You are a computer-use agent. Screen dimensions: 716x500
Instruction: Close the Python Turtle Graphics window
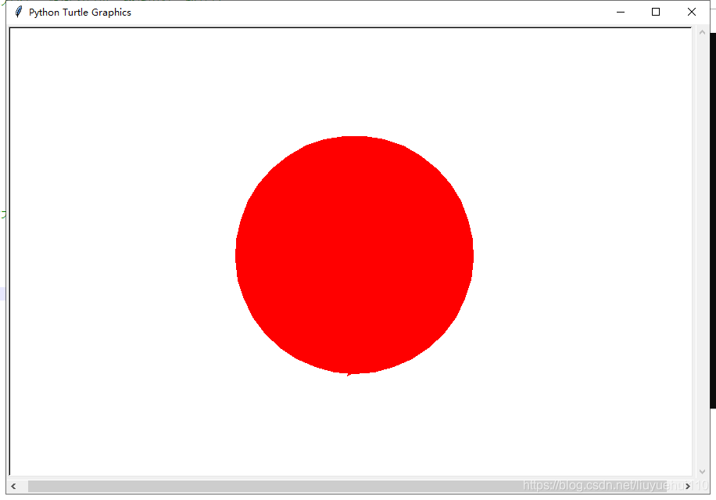point(691,12)
